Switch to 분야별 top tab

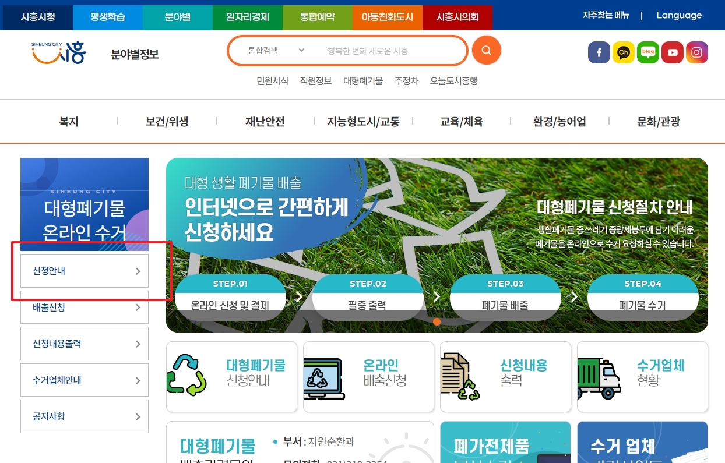click(x=178, y=17)
